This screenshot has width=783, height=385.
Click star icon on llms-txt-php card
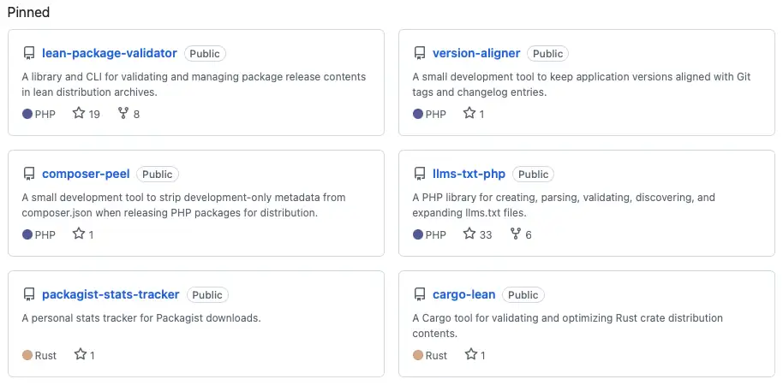tap(469, 234)
